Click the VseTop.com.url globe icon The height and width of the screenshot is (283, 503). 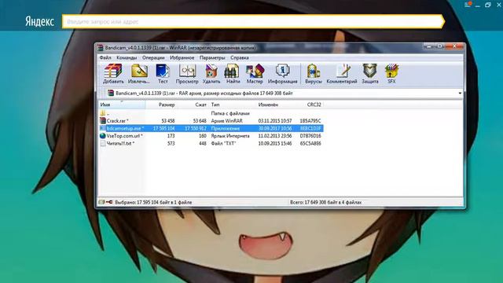pyautogui.click(x=103, y=136)
